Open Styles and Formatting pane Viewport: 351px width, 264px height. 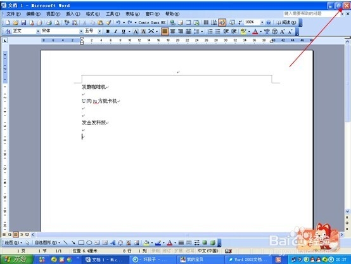tap(8, 31)
